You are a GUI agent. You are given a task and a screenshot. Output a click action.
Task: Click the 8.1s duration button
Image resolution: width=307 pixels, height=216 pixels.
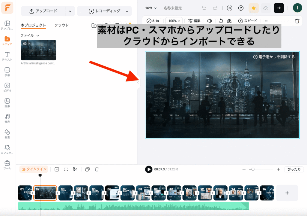tap(153, 21)
